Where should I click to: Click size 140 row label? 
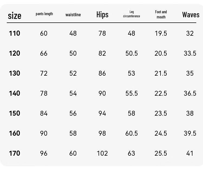click(x=15, y=93)
